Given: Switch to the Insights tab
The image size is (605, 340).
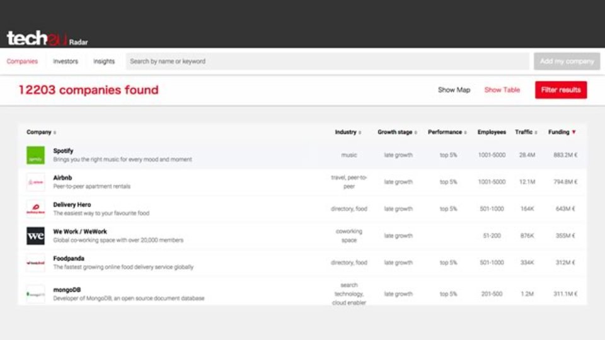Looking at the screenshot, I should point(104,61).
